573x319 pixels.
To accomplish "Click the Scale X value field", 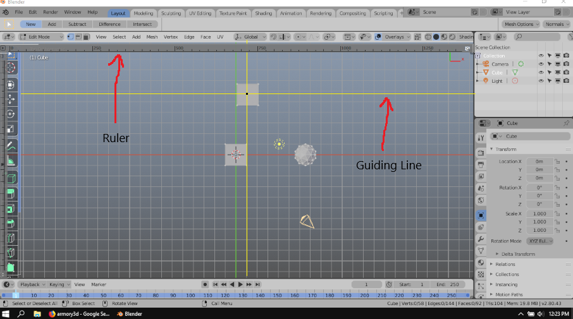I will coord(539,214).
